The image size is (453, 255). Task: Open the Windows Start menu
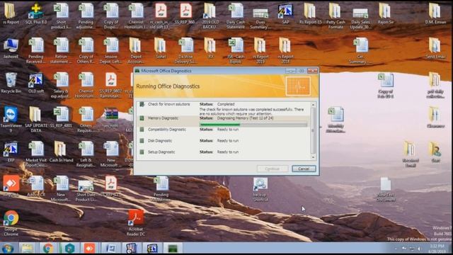click(x=8, y=249)
